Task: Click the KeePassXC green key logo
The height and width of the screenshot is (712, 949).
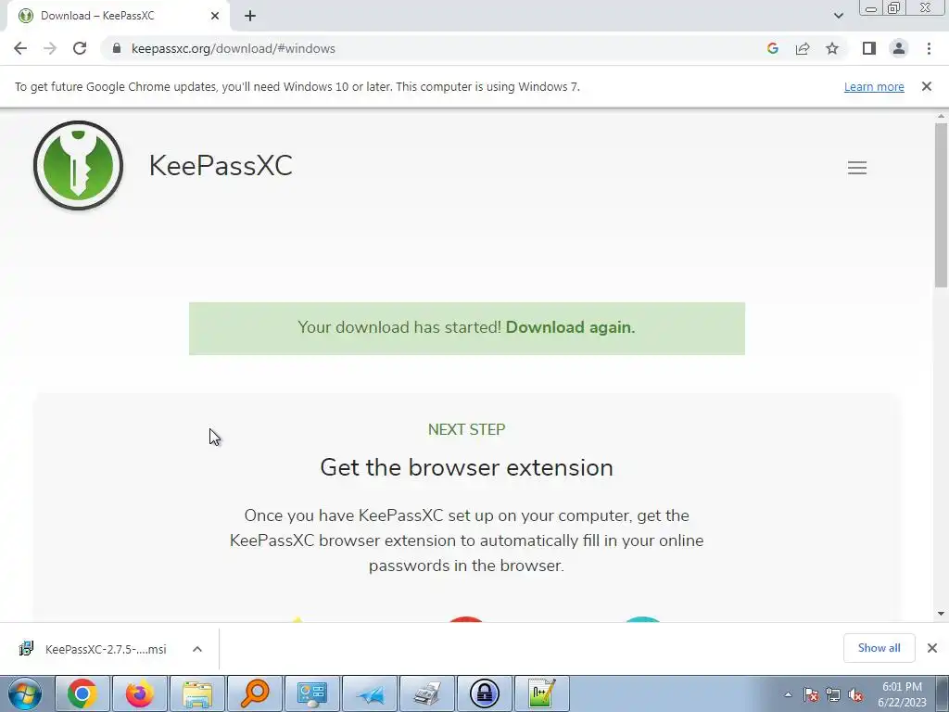Action: (78, 165)
